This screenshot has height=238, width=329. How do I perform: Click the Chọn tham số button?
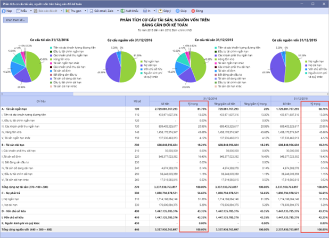(15, 20)
